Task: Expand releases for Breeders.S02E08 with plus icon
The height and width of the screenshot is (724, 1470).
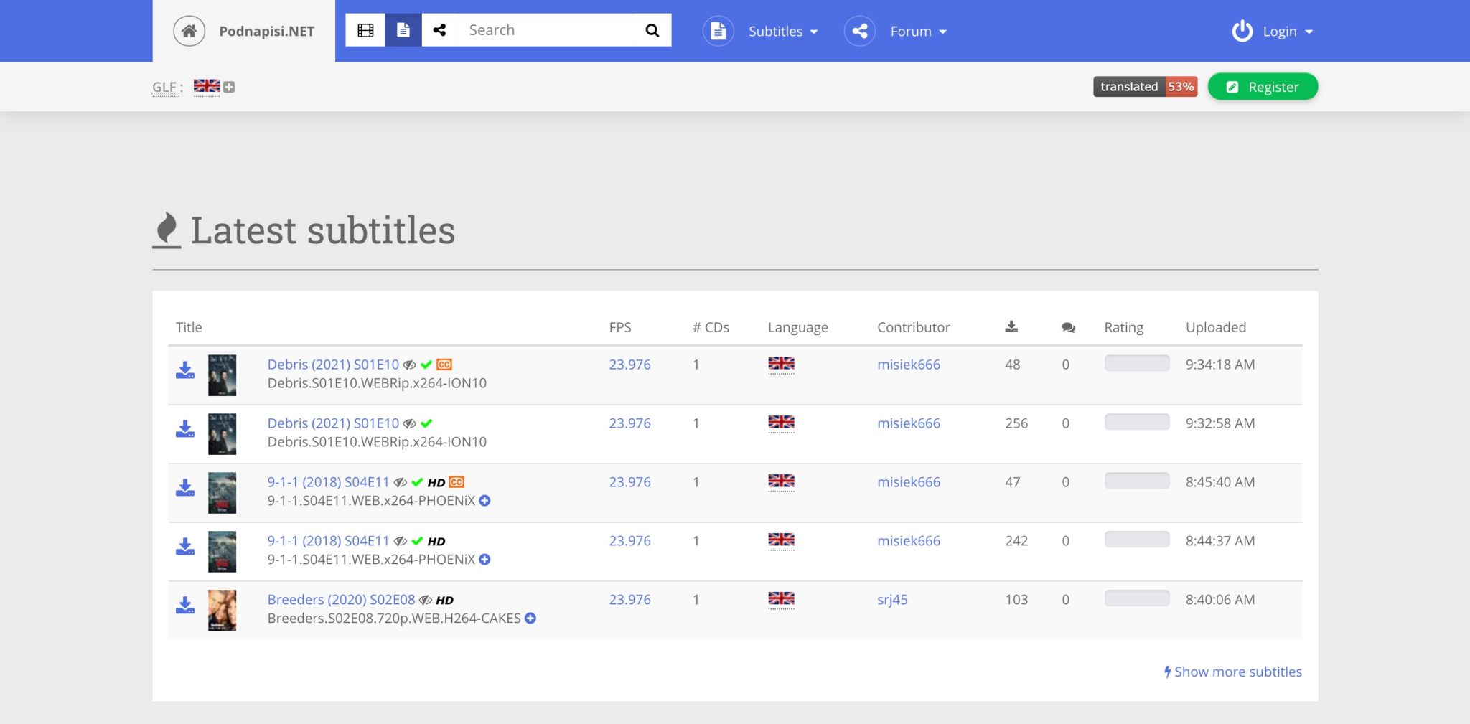Action: coord(530,619)
